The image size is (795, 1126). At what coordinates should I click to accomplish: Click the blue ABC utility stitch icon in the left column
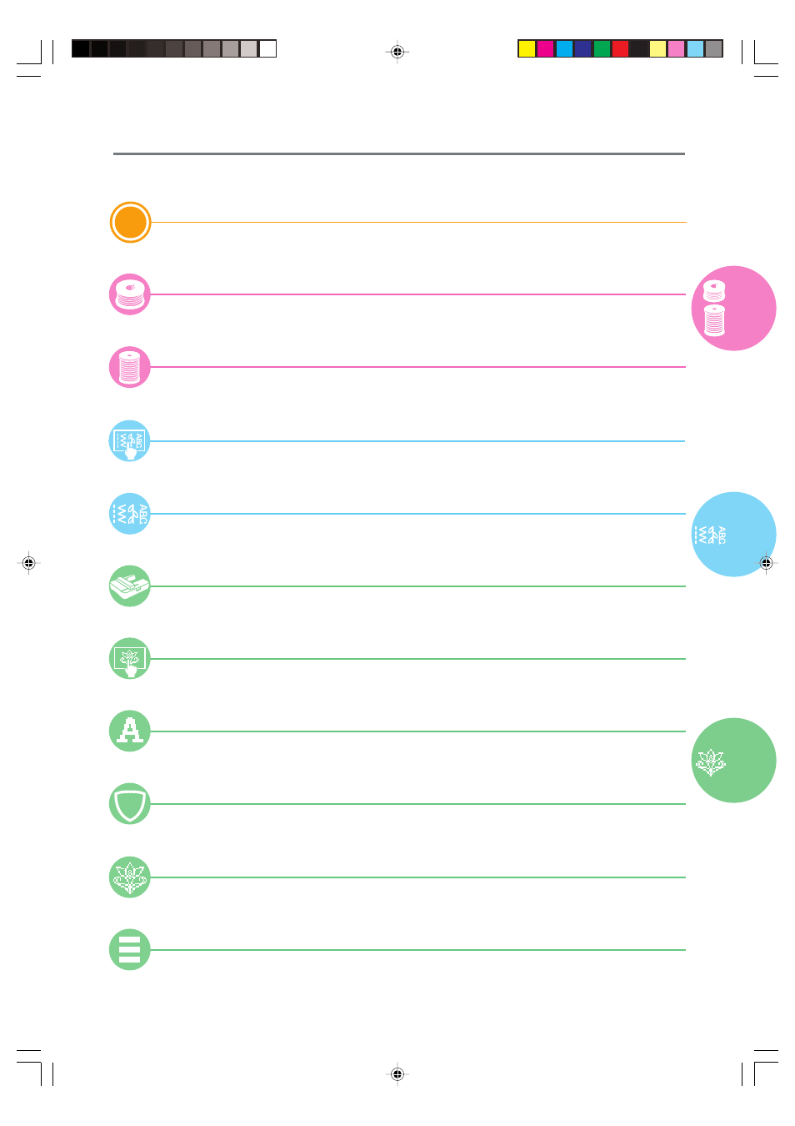130,514
